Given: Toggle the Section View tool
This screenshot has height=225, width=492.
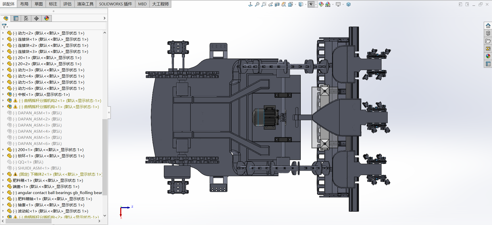Looking at the screenshot, I should point(277,4).
